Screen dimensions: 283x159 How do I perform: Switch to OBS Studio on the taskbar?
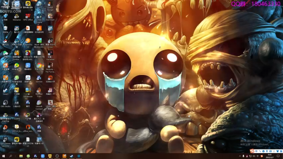click(57, 156)
